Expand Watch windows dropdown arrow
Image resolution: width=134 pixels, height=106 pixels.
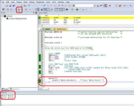click(54, 9)
